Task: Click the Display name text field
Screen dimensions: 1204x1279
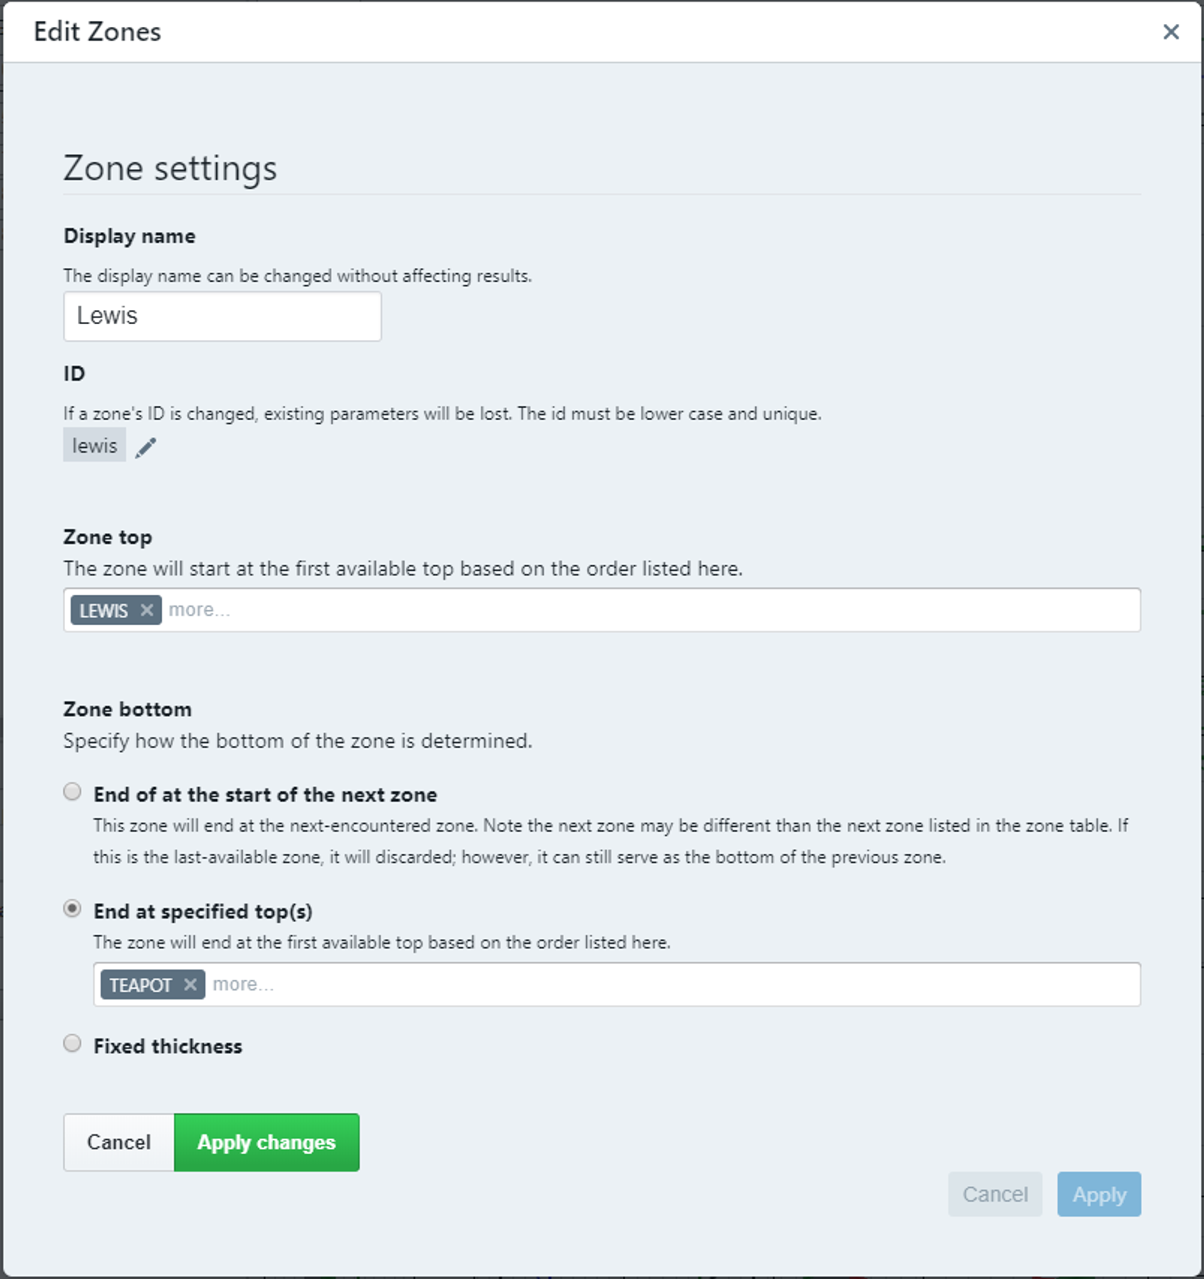Action: (222, 316)
